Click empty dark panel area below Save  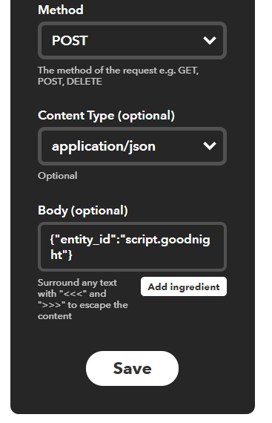point(132,401)
